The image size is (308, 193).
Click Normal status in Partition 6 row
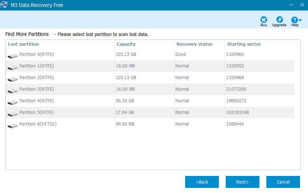click(x=182, y=124)
